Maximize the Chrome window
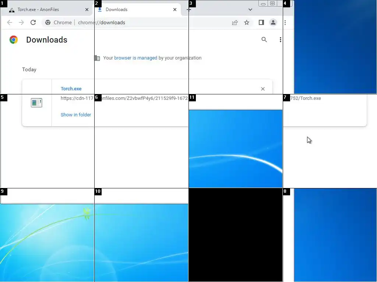 pyautogui.click(x=272, y=3)
